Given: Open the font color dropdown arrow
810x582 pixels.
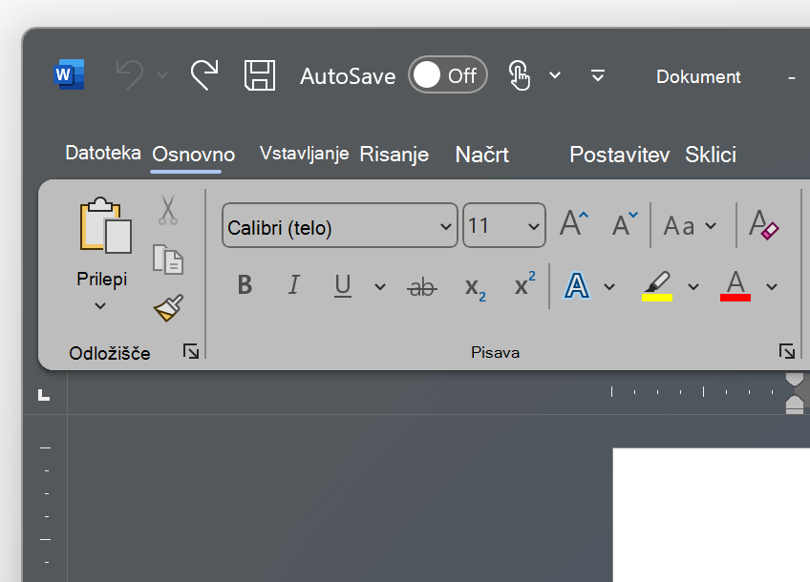Looking at the screenshot, I should click(x=772, y=287).
